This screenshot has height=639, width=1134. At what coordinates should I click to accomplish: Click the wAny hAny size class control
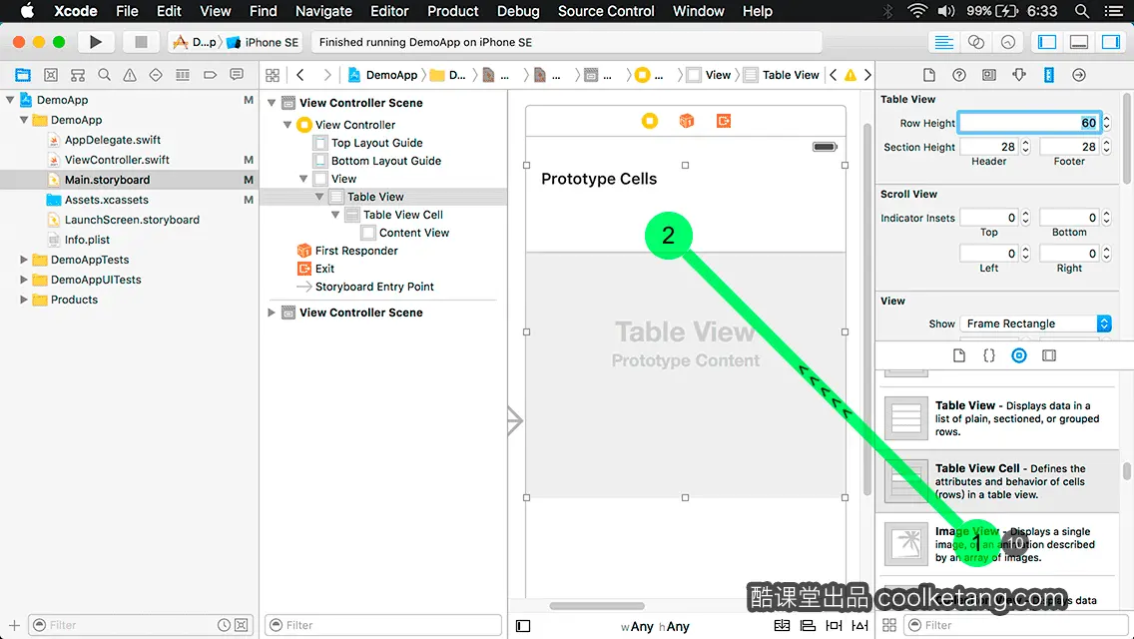(655, 627)
